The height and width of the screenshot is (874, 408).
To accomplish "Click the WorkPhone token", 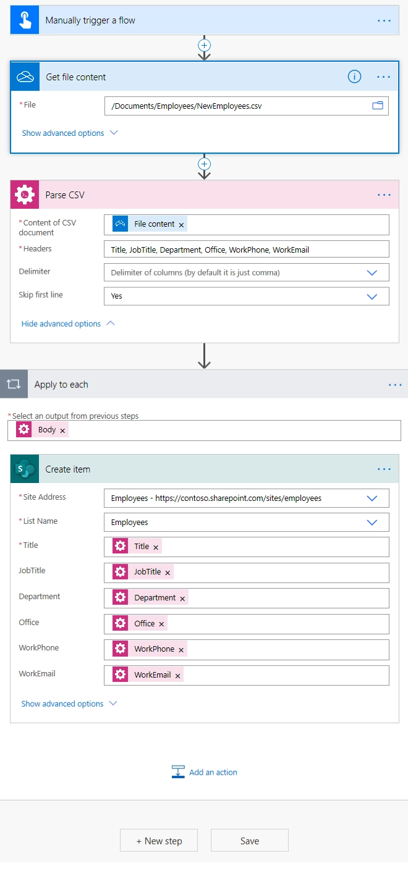I will [150, 649].
